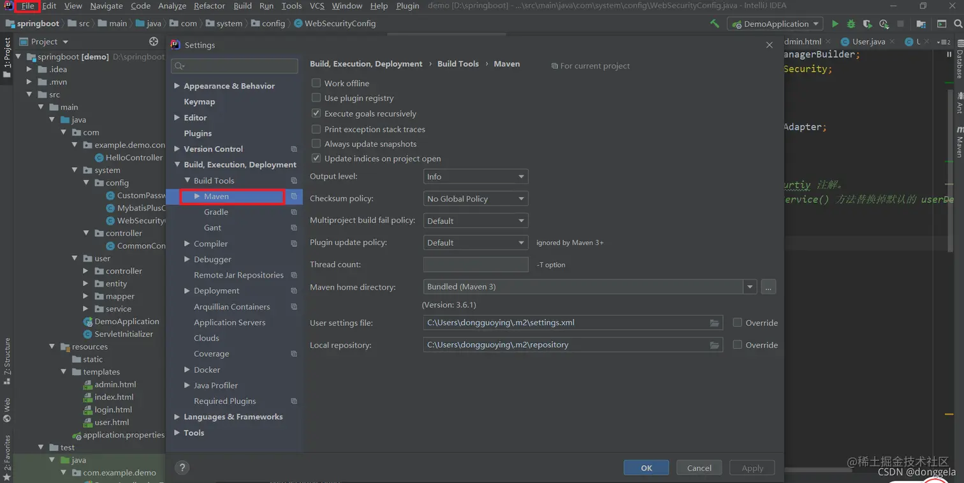Open the 2: Favorites tool window stripe

pyautogui.click(x=7, y=457)
